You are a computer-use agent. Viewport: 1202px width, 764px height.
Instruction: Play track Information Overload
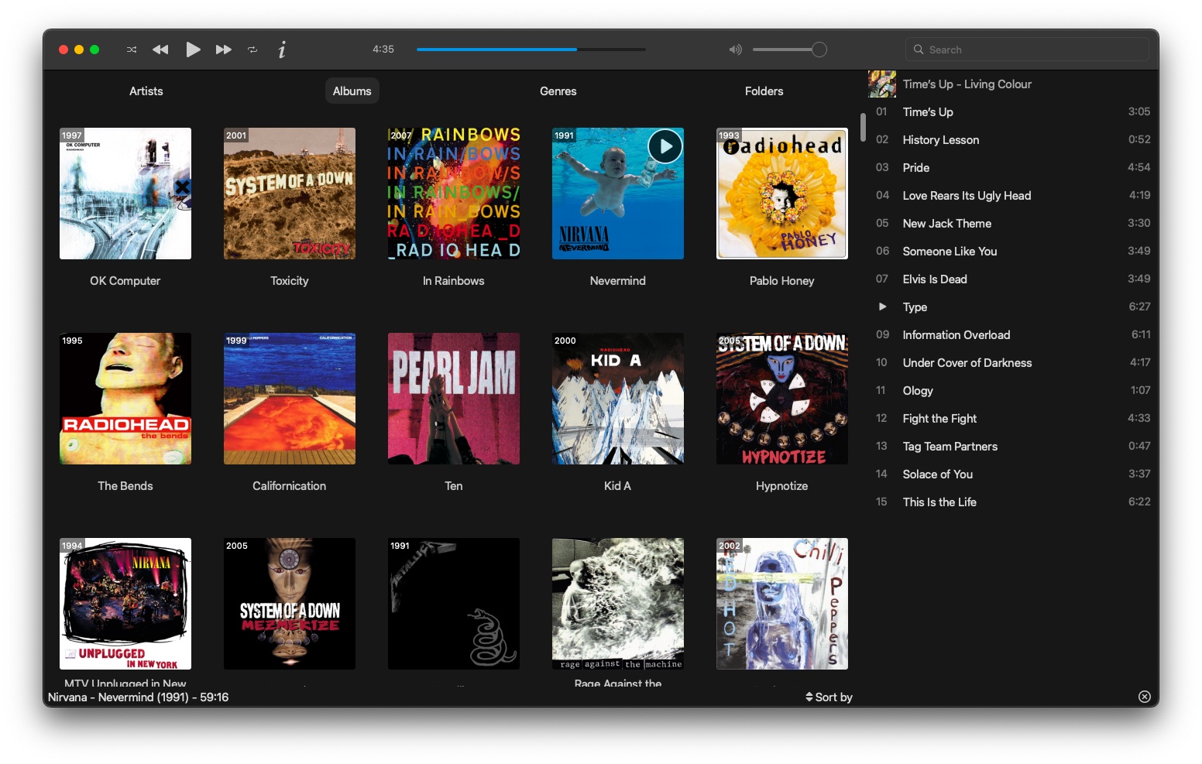1012,334
